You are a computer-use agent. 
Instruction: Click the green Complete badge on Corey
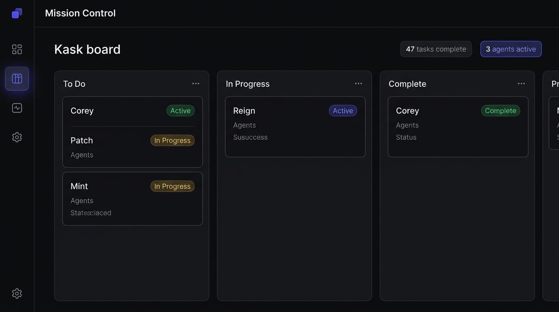coord(500,110)
